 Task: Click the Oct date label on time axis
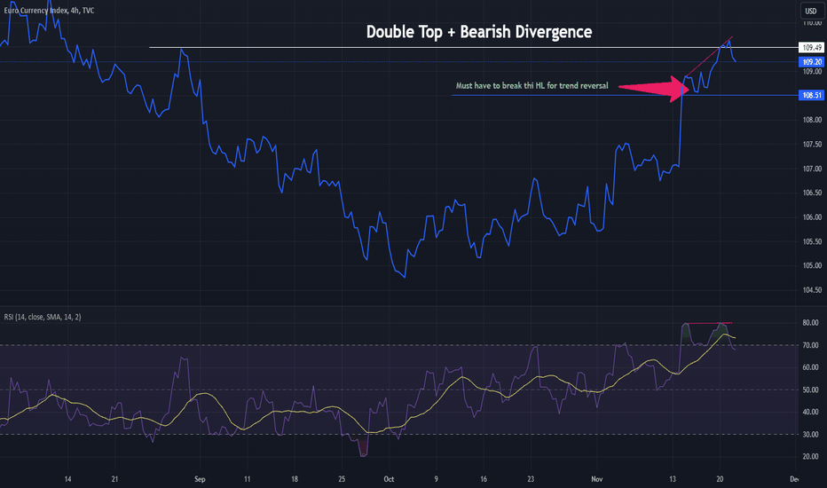point(389,479)
